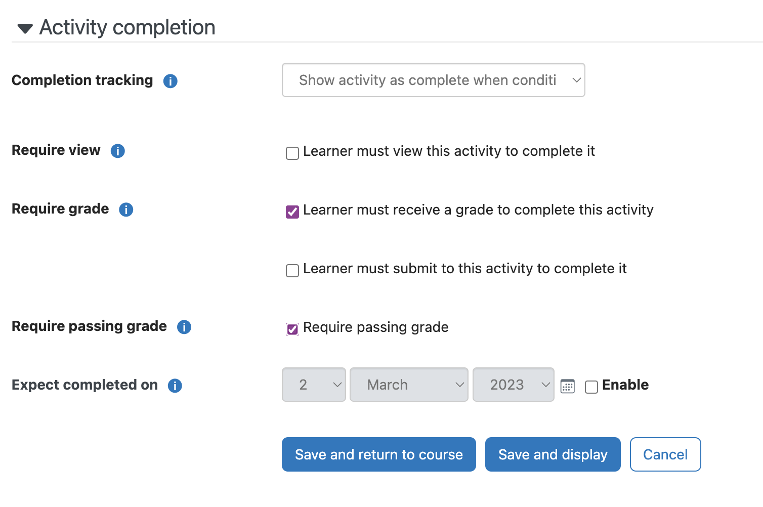Check Learner must submit to this activity
This screenshot has height=507, width=763.
[x=292, y=270]
